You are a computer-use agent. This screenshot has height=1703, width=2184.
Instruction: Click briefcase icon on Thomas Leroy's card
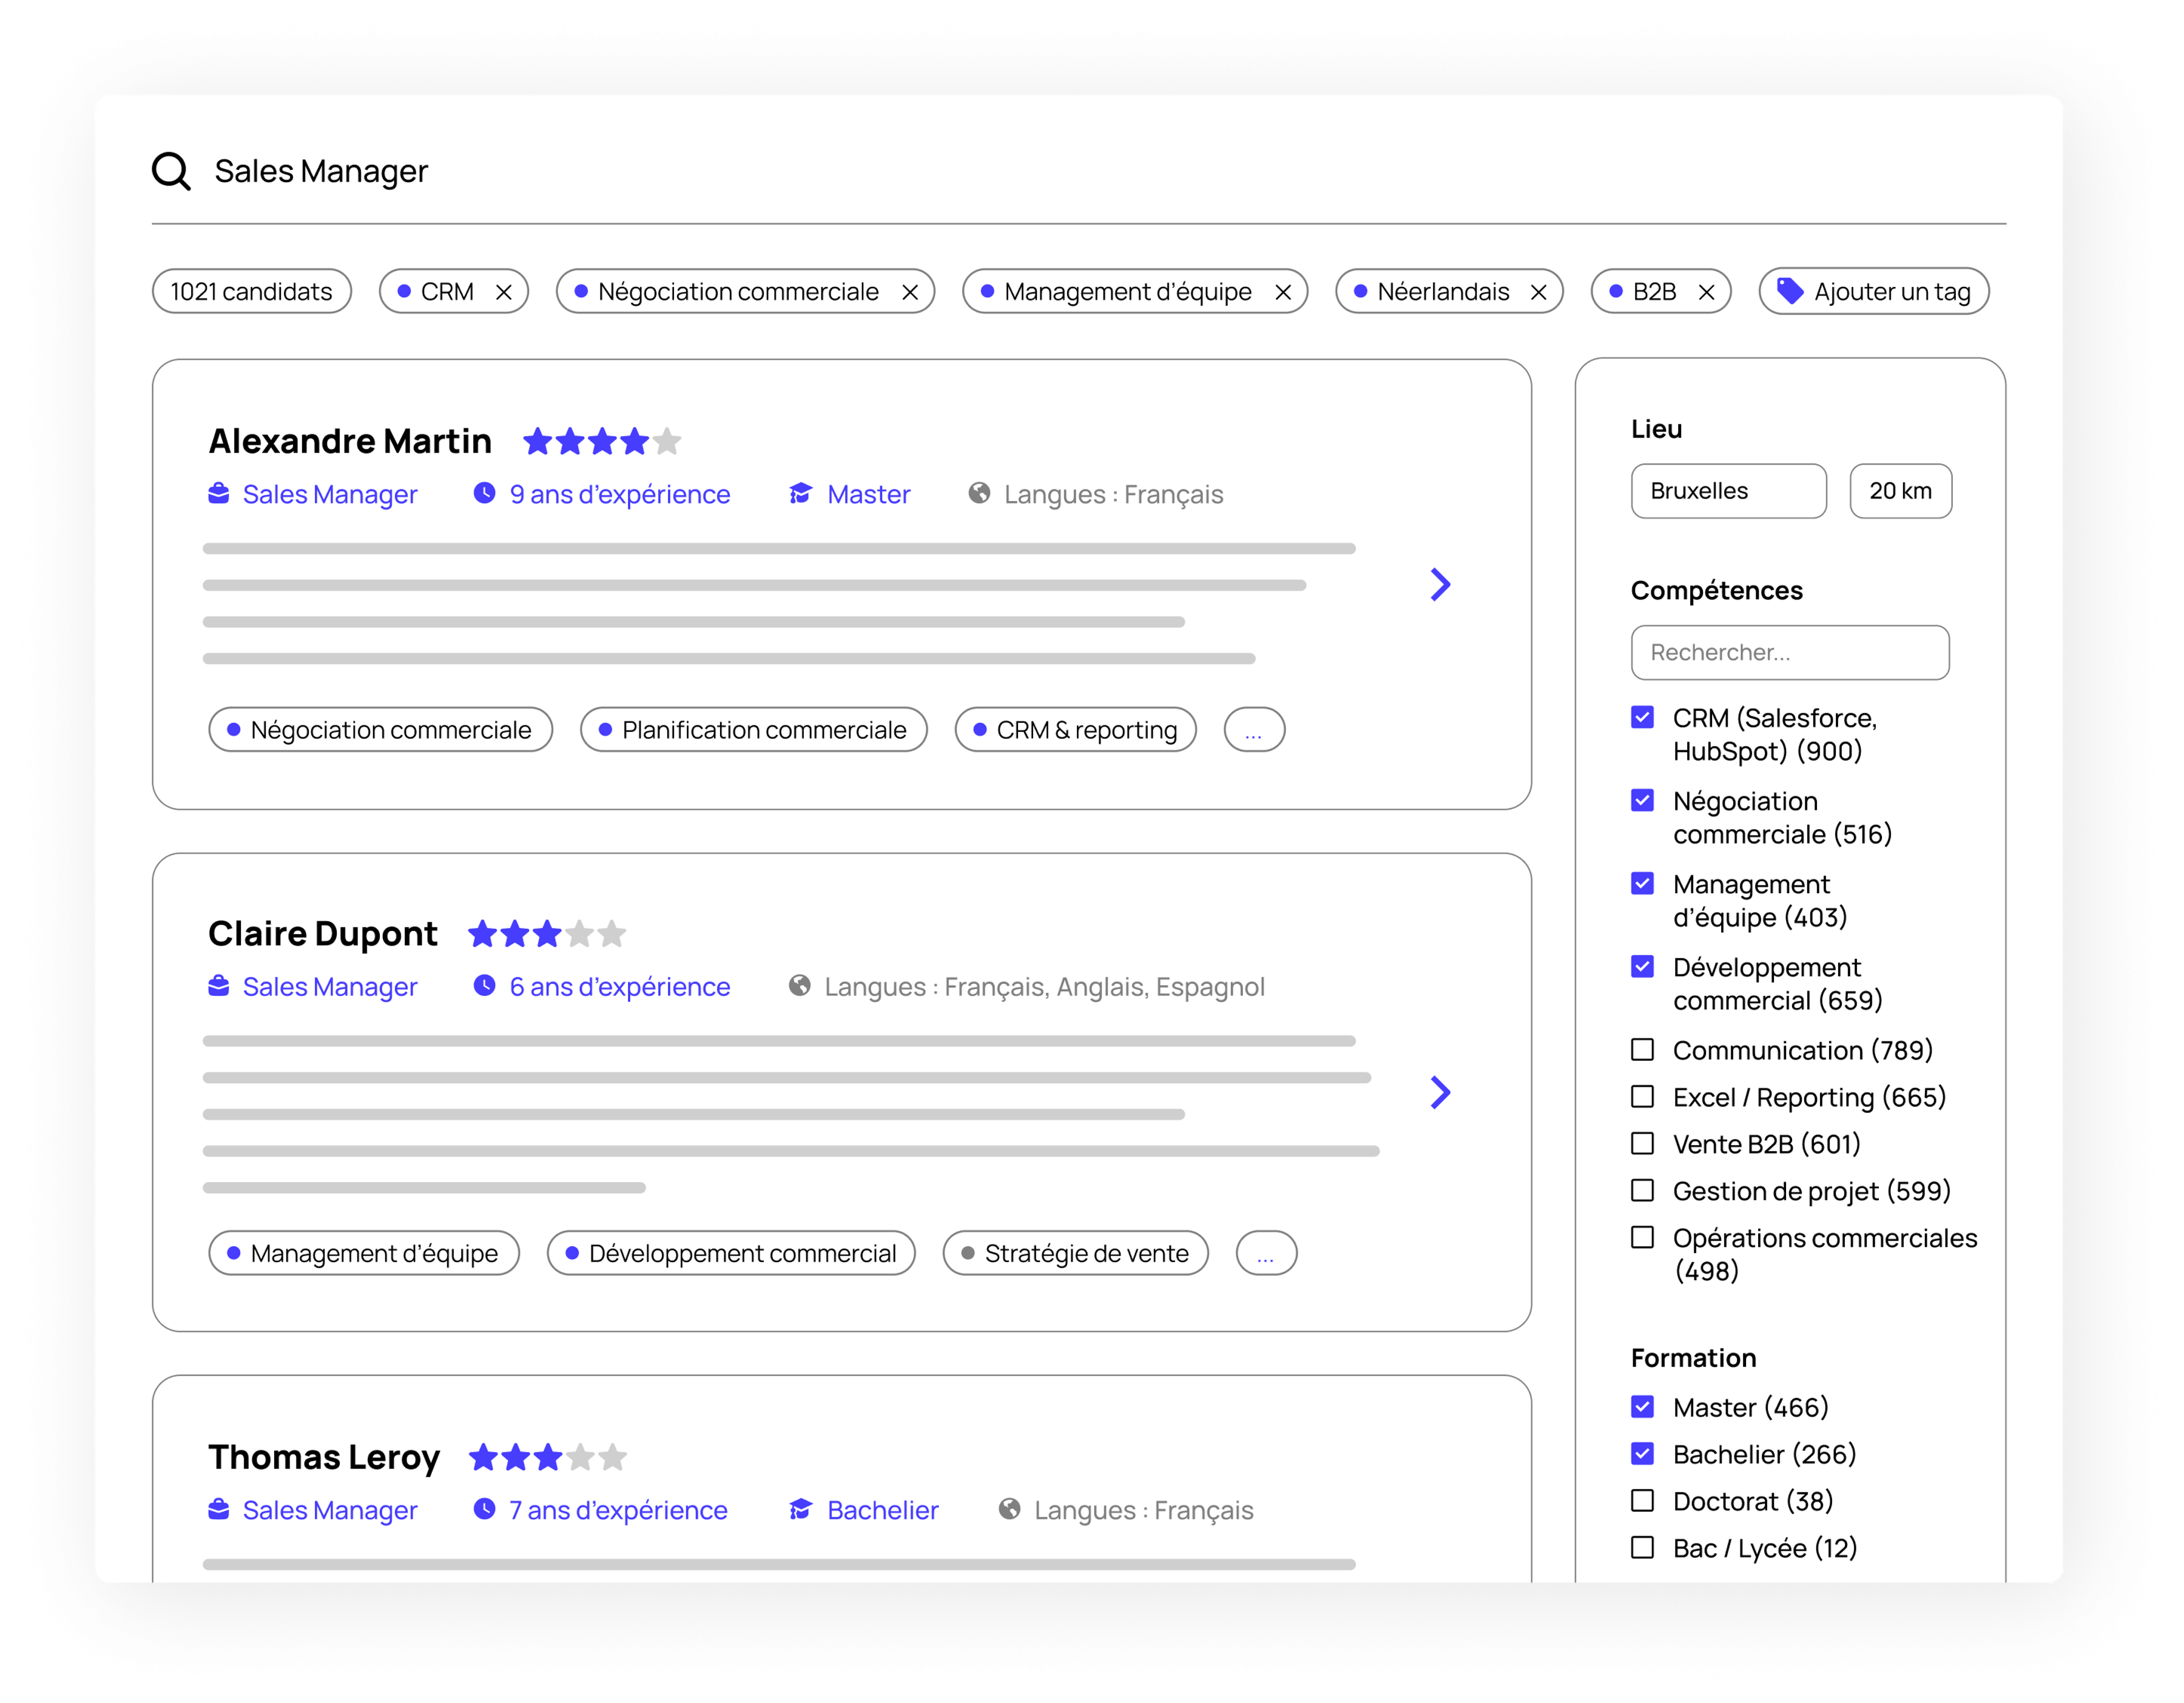tap(219, 1509)
